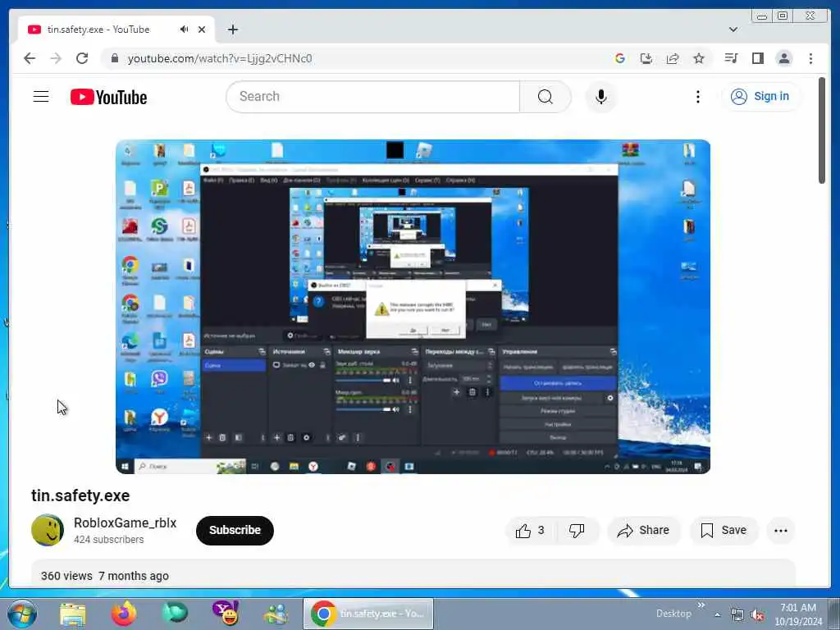840x630 pixels.
Task: Open a new tab
Action: point(232,30)
